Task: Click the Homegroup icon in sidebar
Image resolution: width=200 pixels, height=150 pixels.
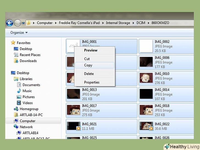Action: 16,109
